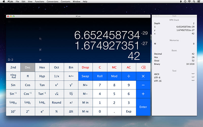Click the inverse cosine key
The image size is (203, 127).
pyautogui.click(x=28, y=94)
